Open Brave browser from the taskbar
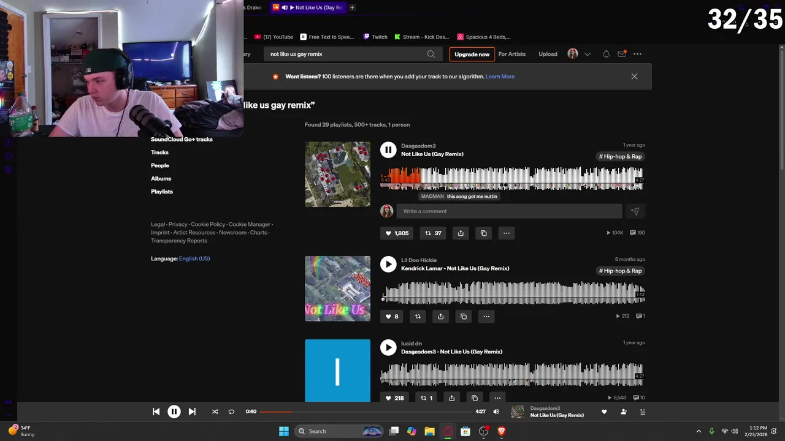Screen dimensions: 785x441 pos(501,431)
